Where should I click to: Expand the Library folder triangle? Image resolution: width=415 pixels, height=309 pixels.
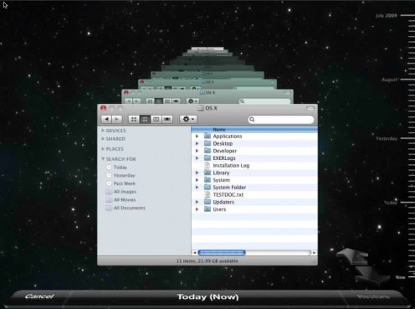(197, 173)
